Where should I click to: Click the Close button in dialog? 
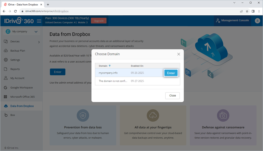172,96
